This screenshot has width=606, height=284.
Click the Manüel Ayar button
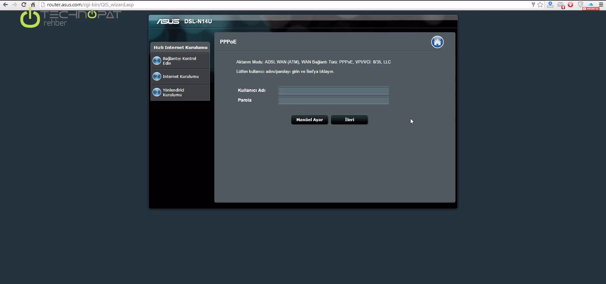(310, 120)
